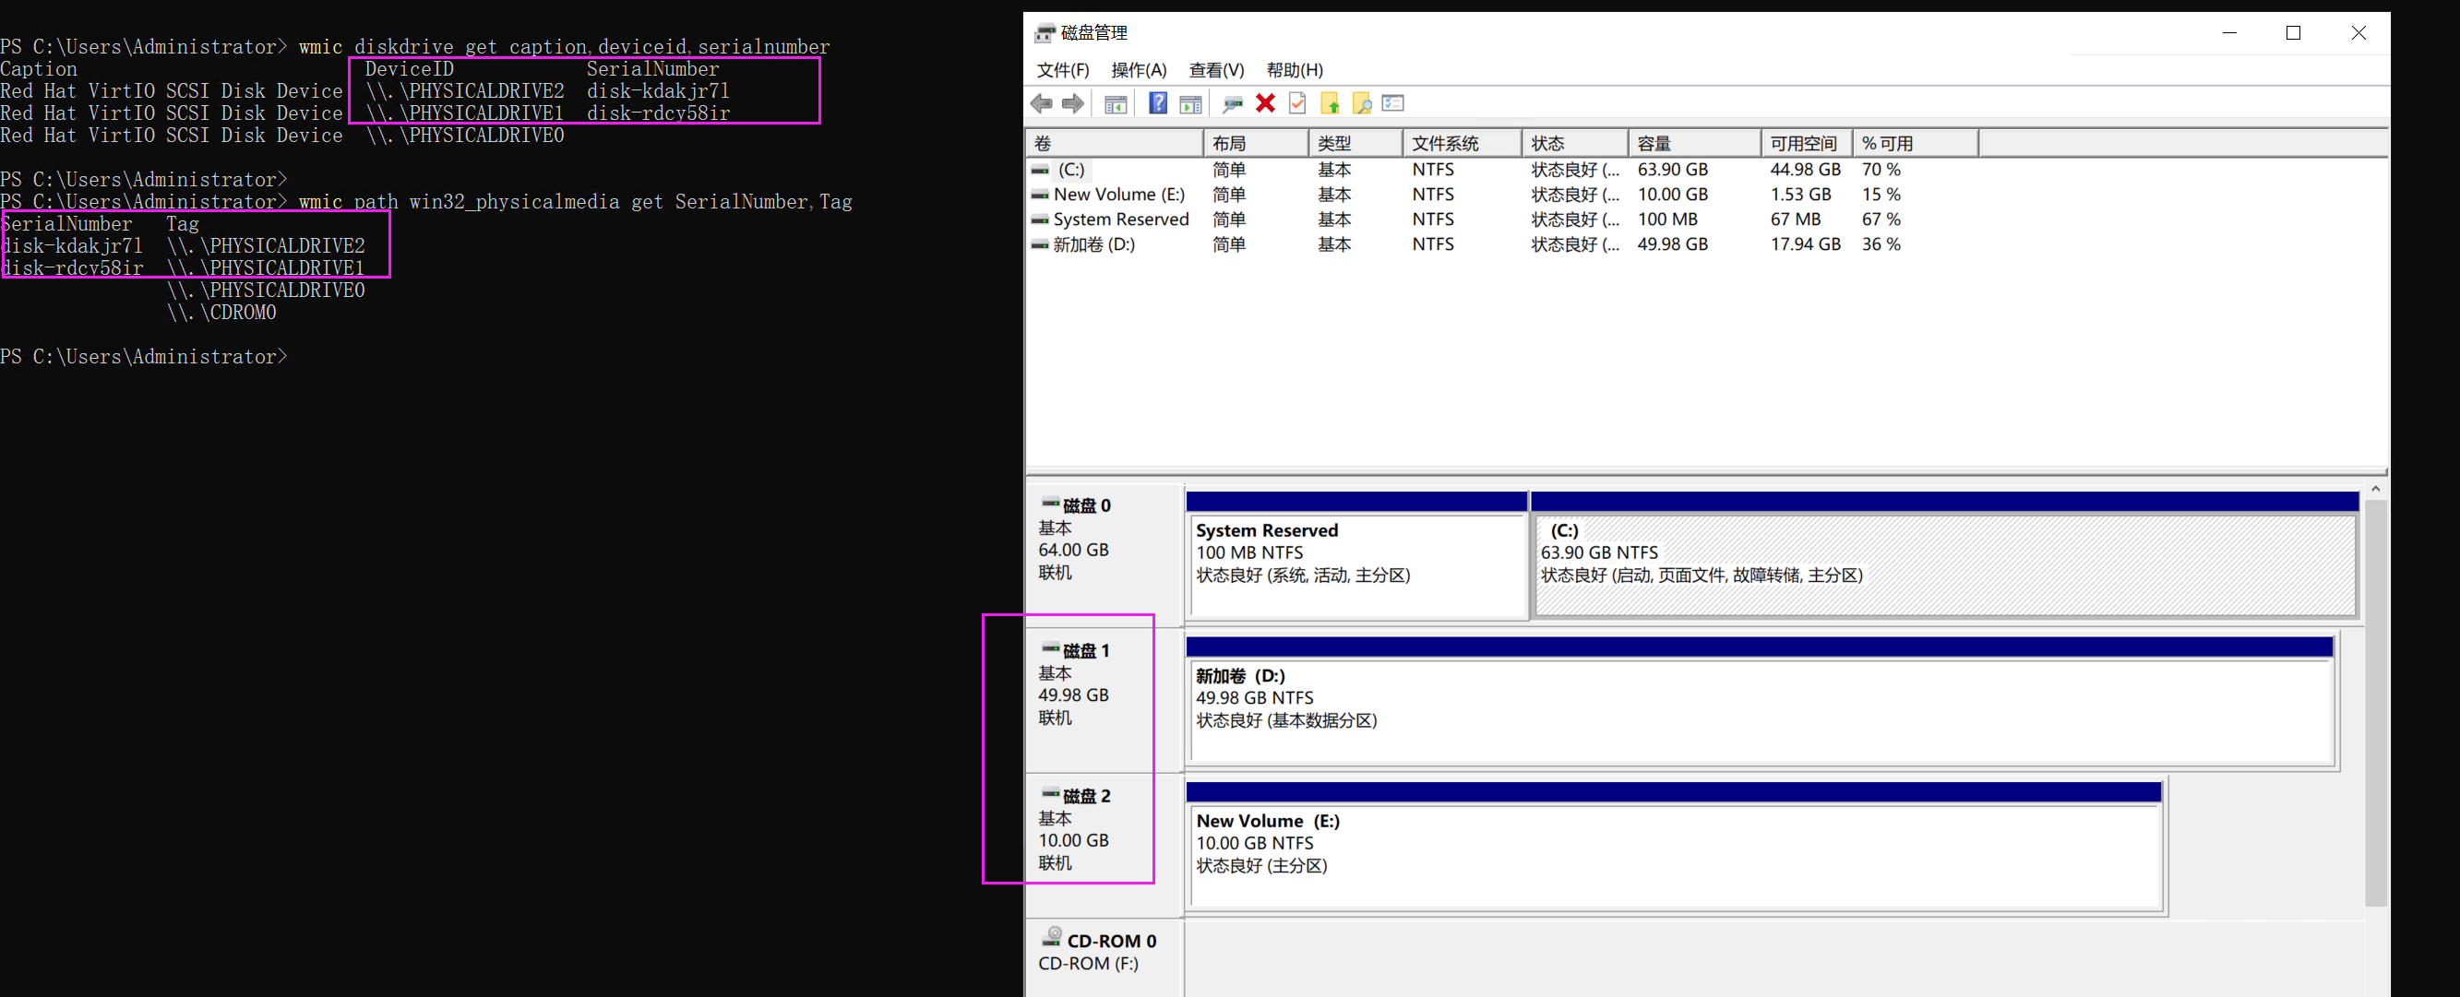Screen dimensions: 2460x997
Task: Sort by 文件系统 column header
Action: (1459, 143)
